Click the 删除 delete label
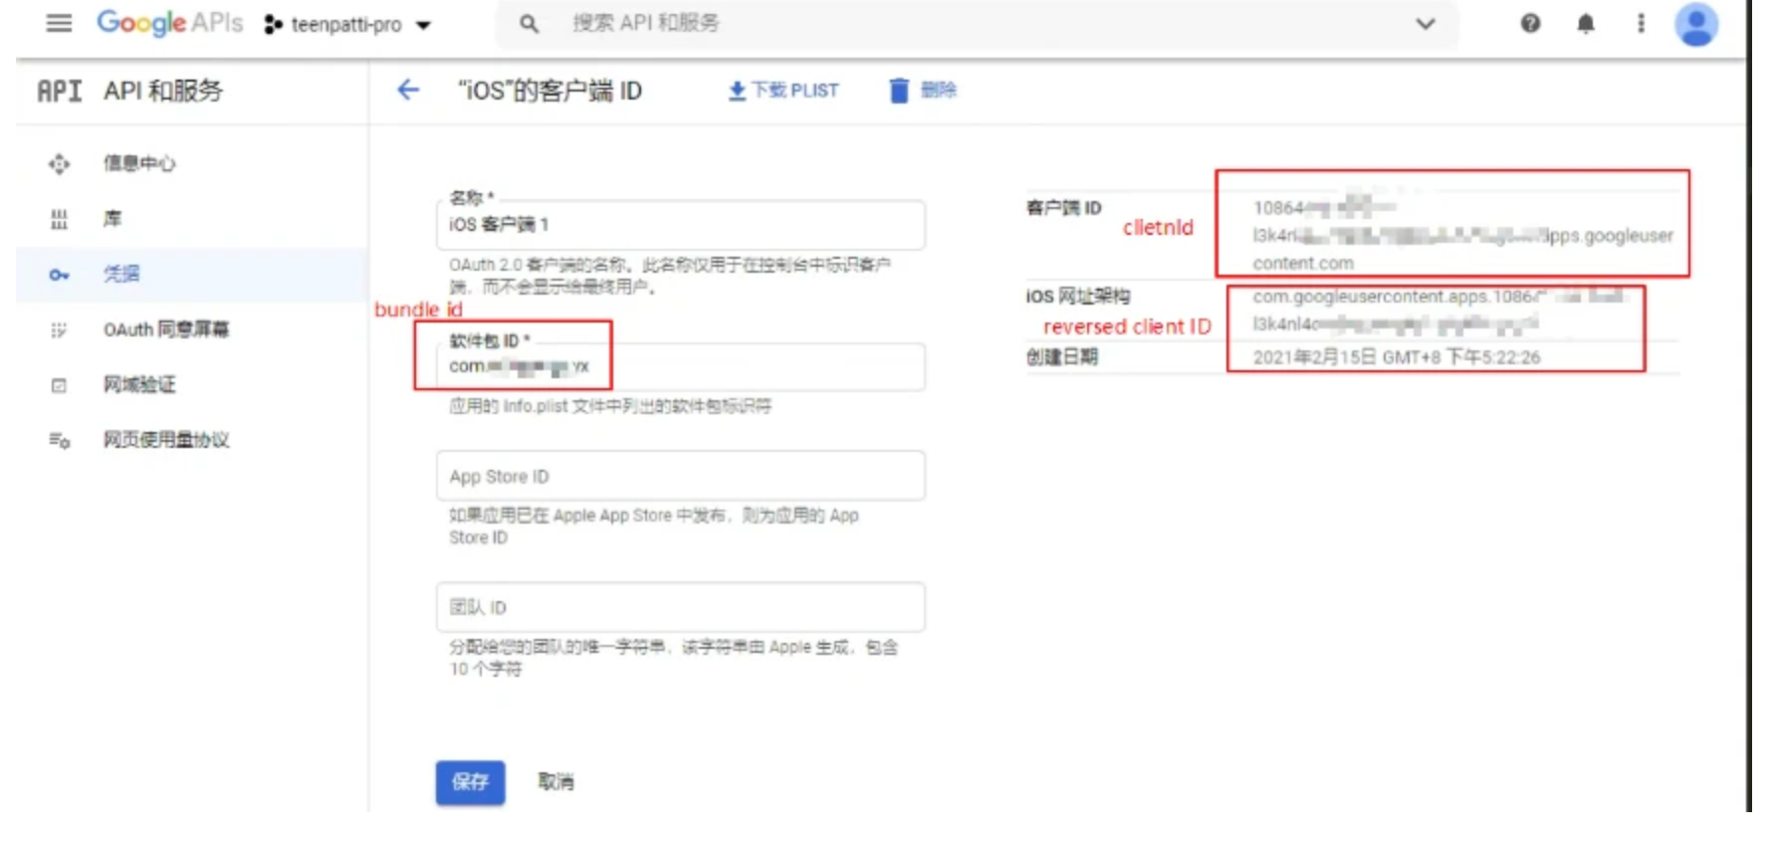This screenshot has width=1776, height=846. (x=938, y=91)
